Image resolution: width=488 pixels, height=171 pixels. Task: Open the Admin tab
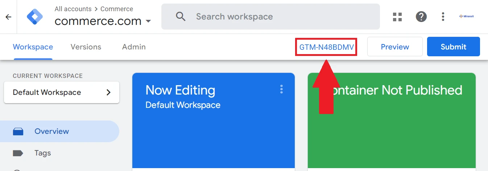[134, 47]
